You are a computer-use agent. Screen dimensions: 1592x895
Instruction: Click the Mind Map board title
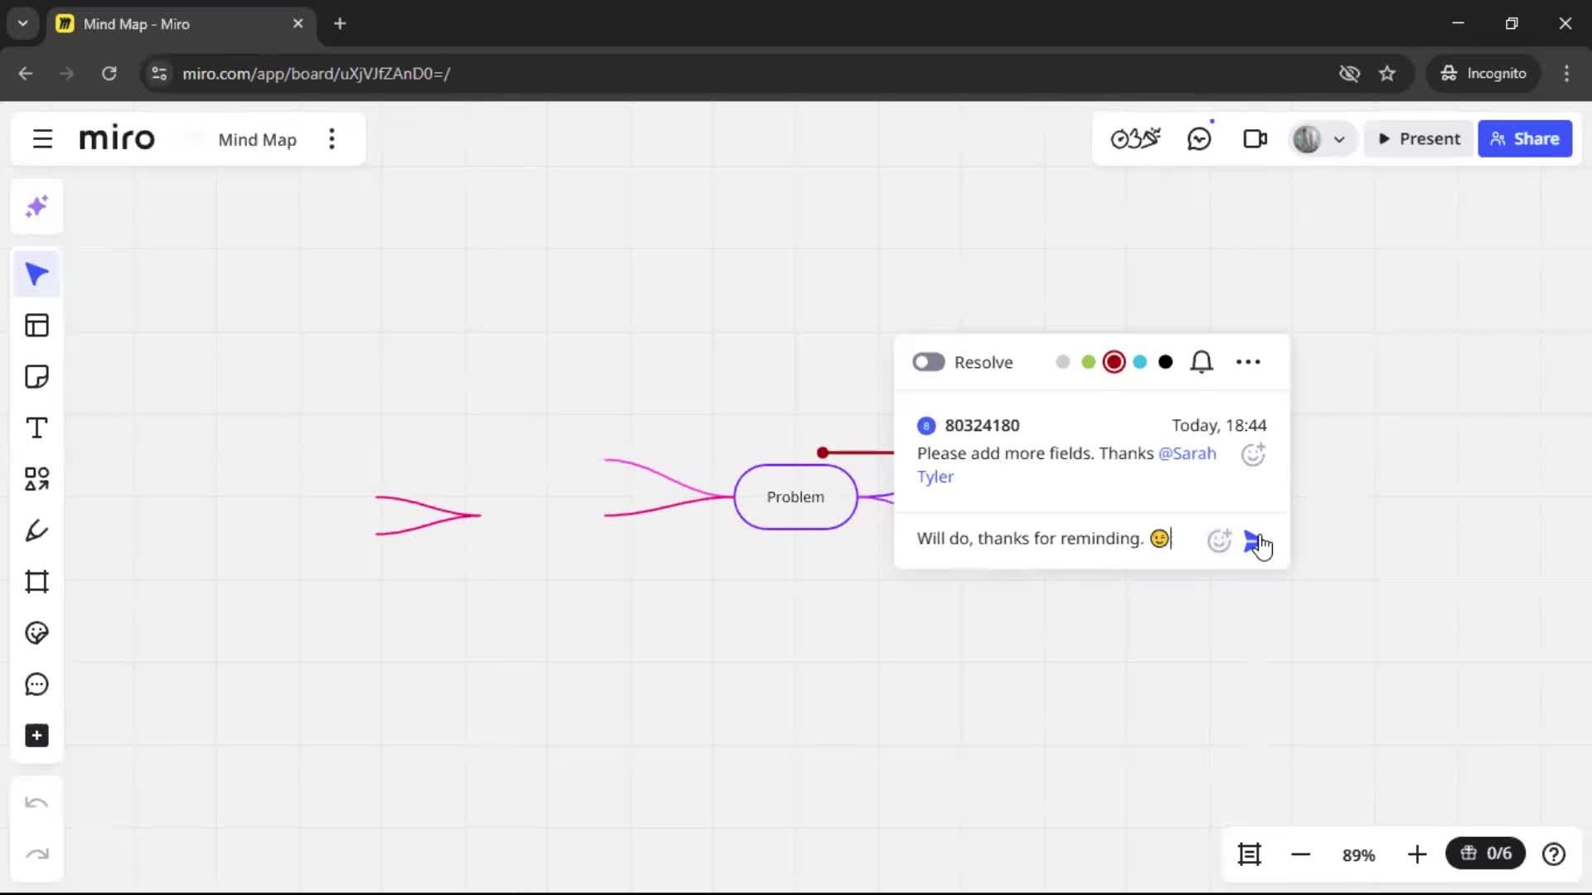257,140
